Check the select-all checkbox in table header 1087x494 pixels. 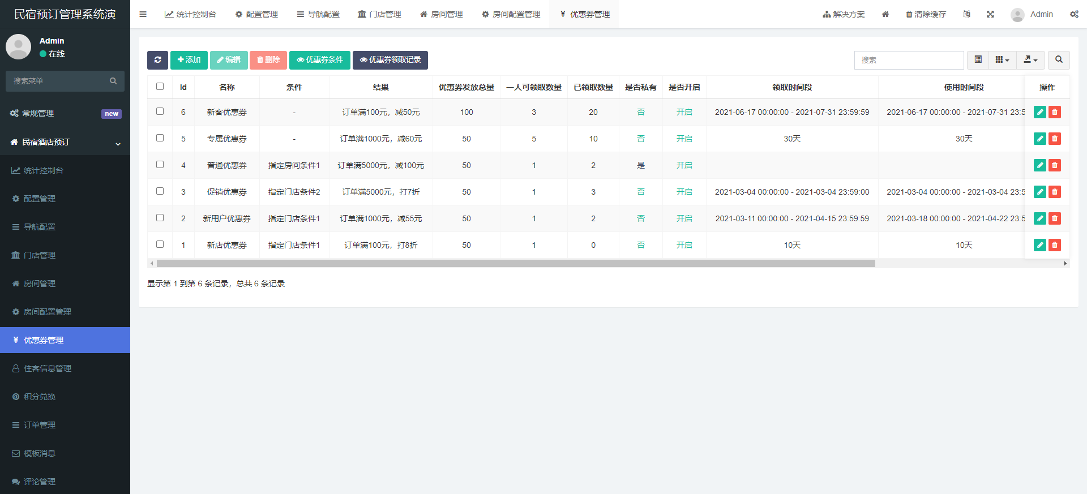[160, 87]
